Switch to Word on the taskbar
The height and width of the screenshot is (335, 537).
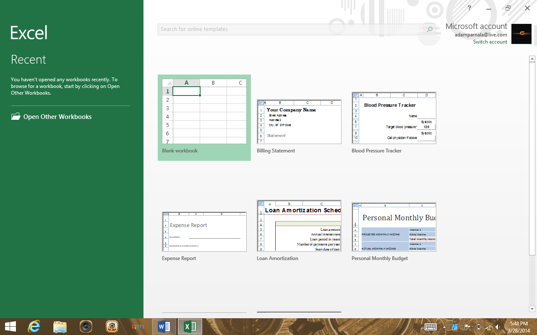164,326
